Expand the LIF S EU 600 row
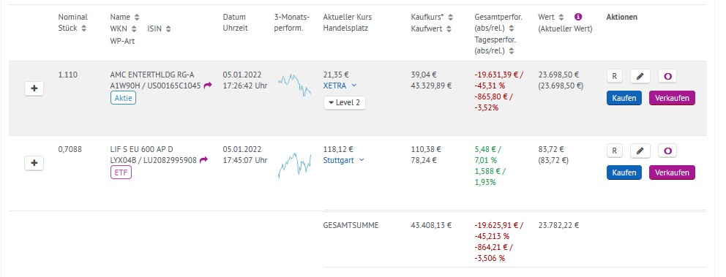 coord(34,163)
